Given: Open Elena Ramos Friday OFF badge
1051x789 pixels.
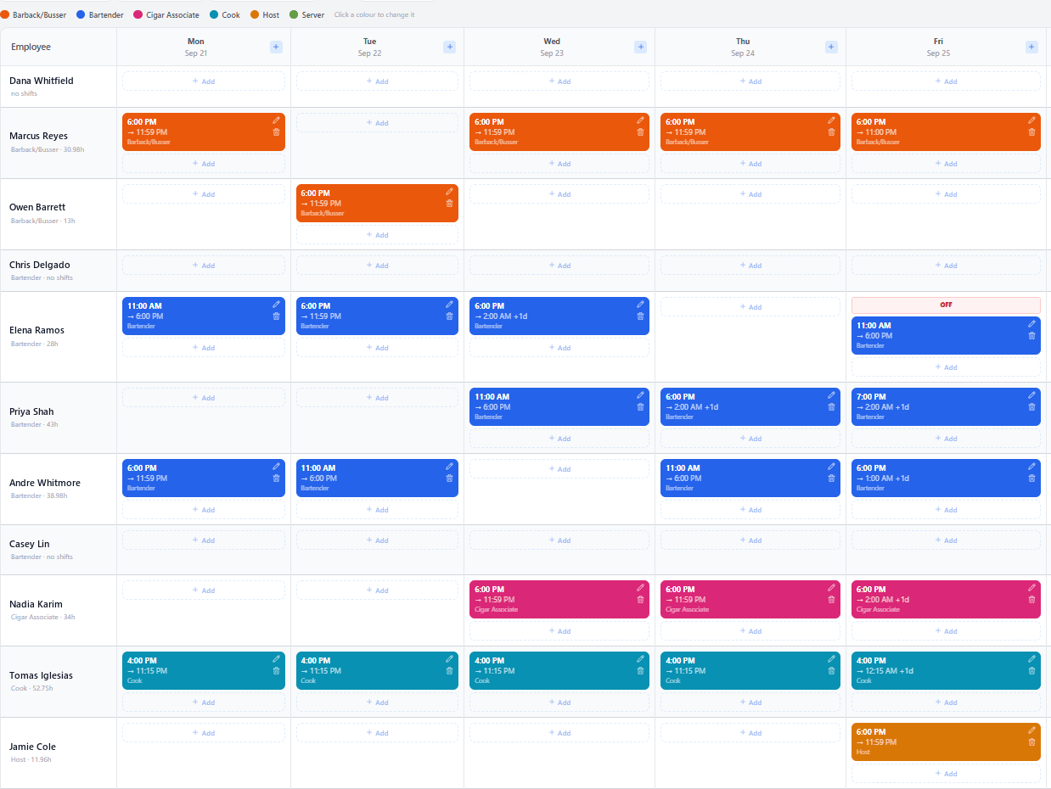Looking at the screenshot, I should pyautogui.click(x=946, y=305).
